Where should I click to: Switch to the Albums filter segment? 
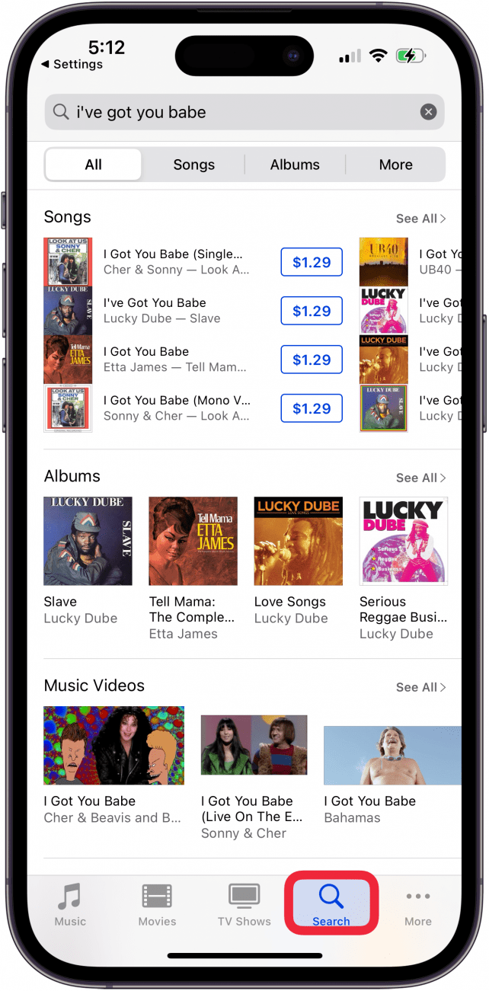click(295, 165)
